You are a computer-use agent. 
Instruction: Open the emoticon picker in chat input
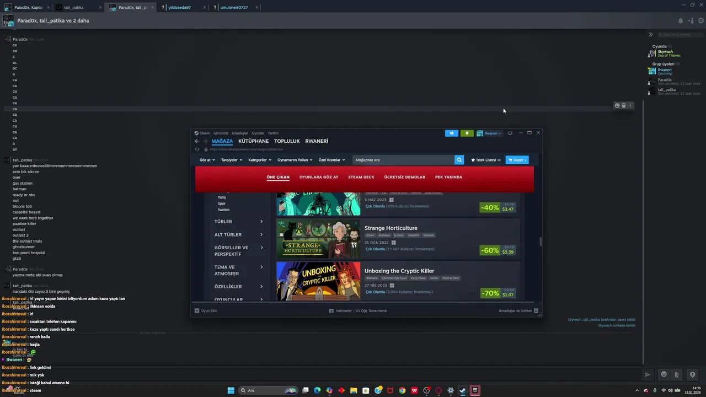(x=664, y=374)
